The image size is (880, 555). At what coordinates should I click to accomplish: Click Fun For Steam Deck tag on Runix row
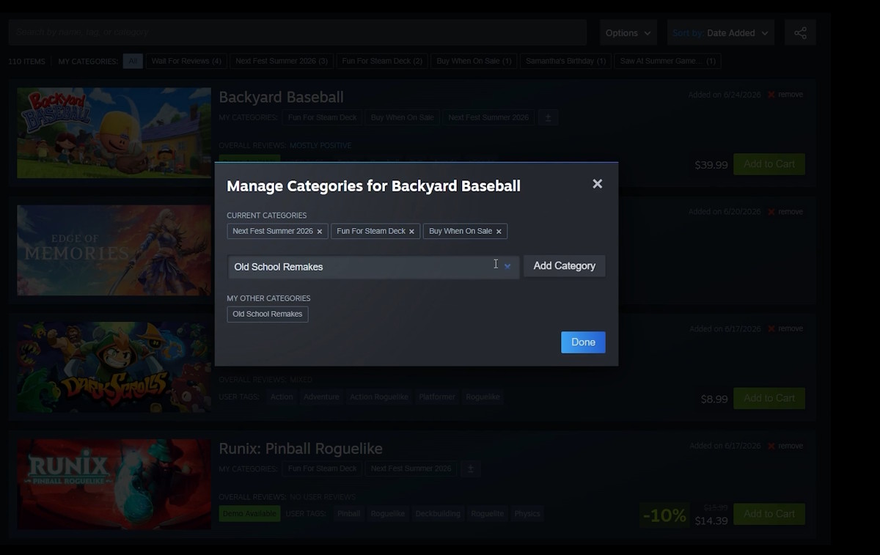pos(322,468)
